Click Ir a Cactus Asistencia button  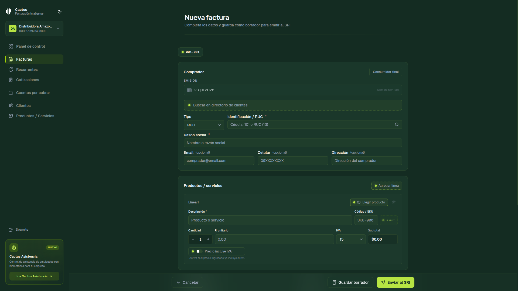34,276
